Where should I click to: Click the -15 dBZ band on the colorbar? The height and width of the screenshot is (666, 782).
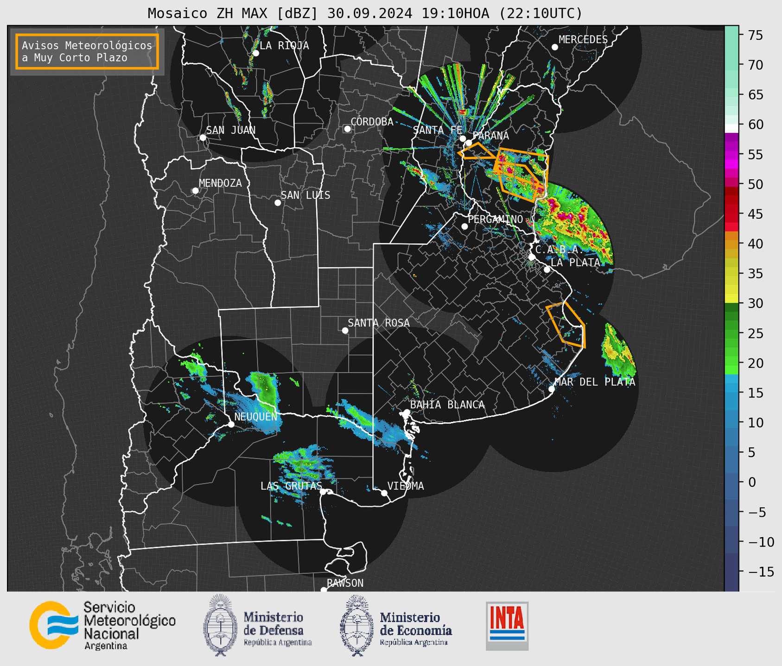click(731, 572)
